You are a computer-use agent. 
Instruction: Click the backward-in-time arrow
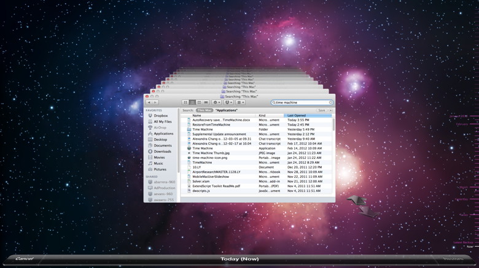coord(357,200)
